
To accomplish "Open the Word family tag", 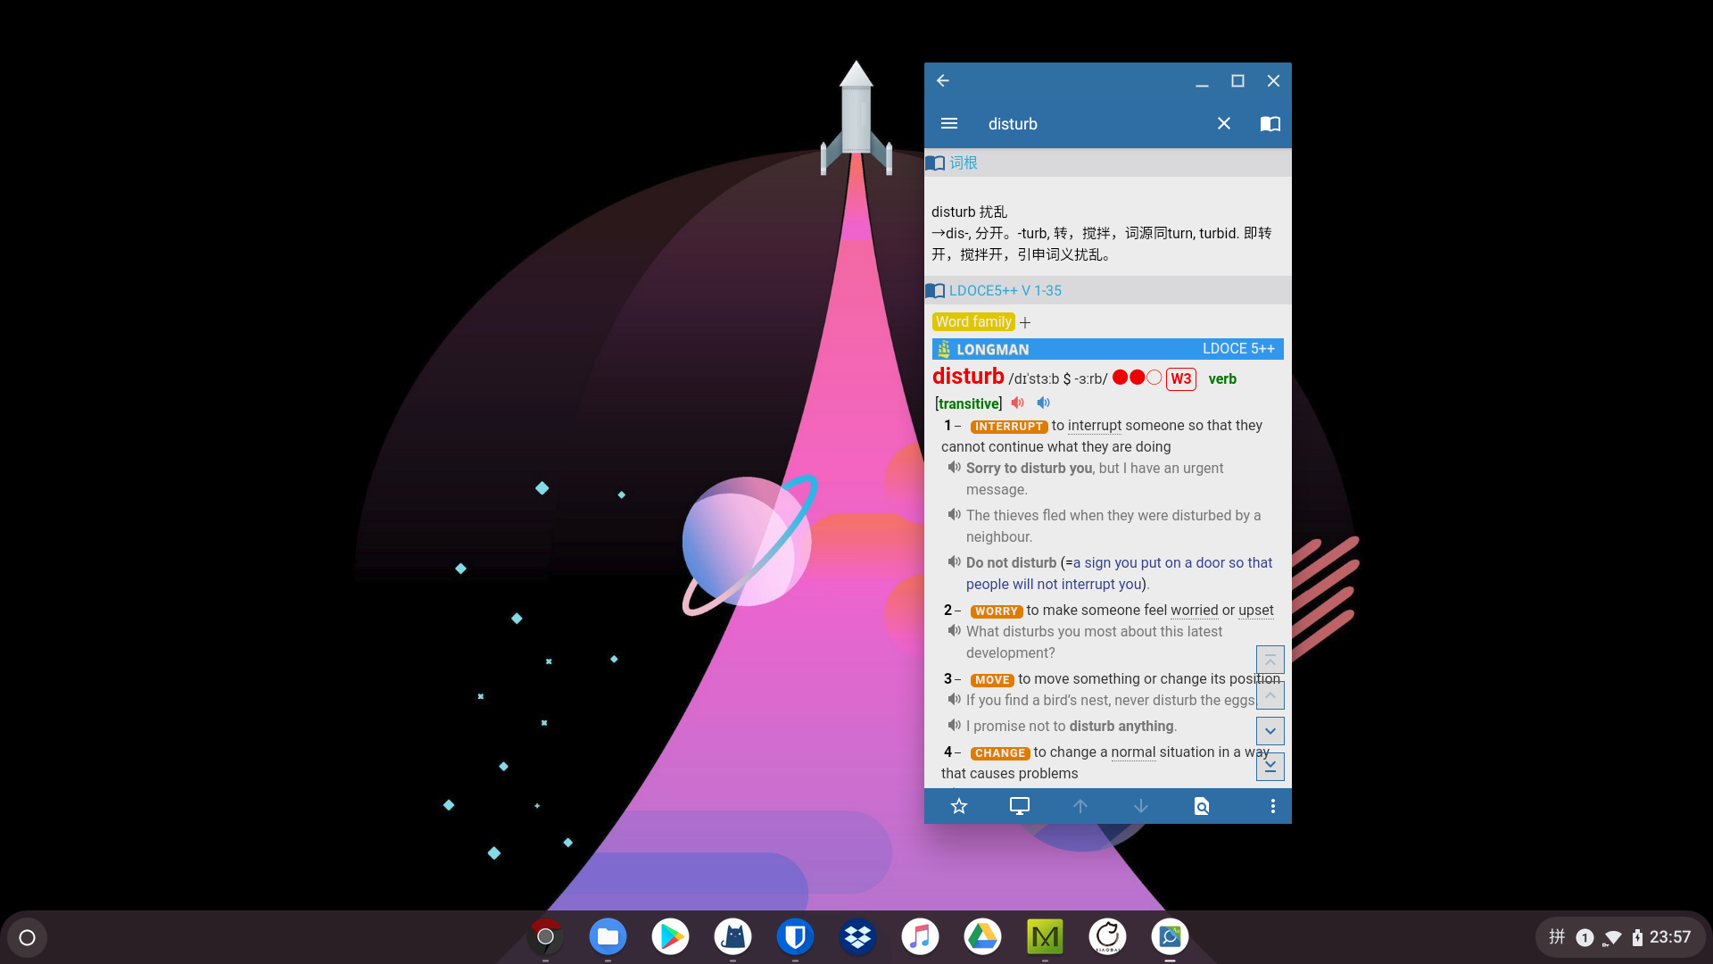I will pos(973,321).
